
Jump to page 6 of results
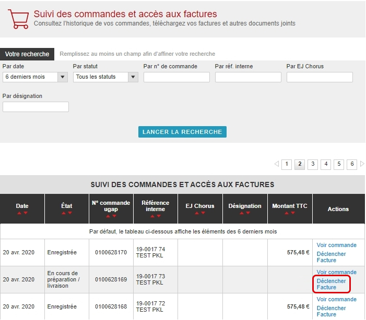click(352, 164)
